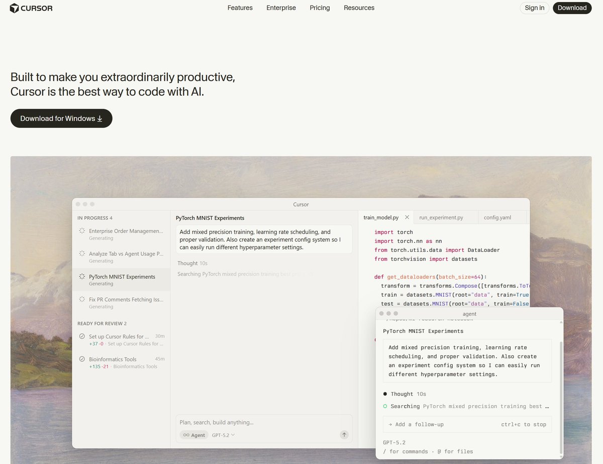Screen dimensions: 603x464
Task: Click the Download button in the header
Action: [x=572, y=8]
